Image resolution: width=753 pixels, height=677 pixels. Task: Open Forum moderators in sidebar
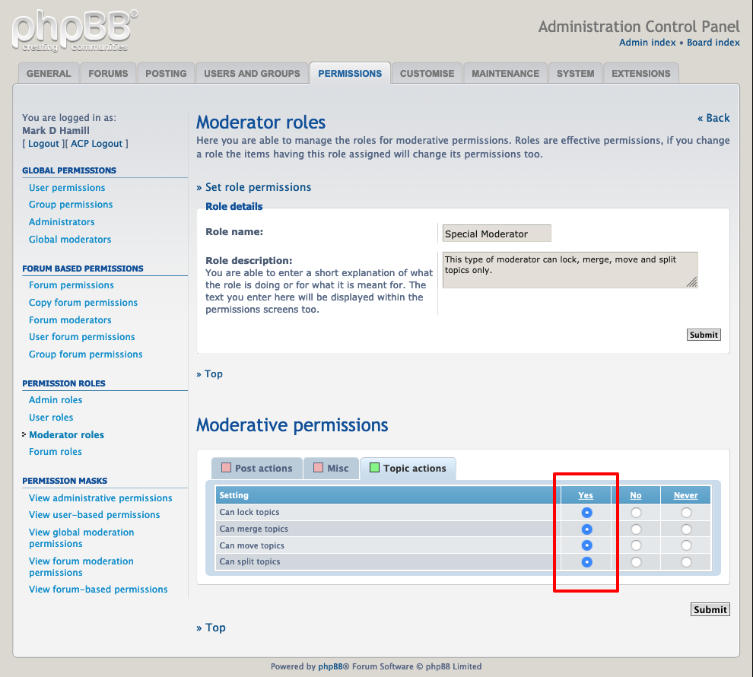pyautogui.click(x=70, y=319)
